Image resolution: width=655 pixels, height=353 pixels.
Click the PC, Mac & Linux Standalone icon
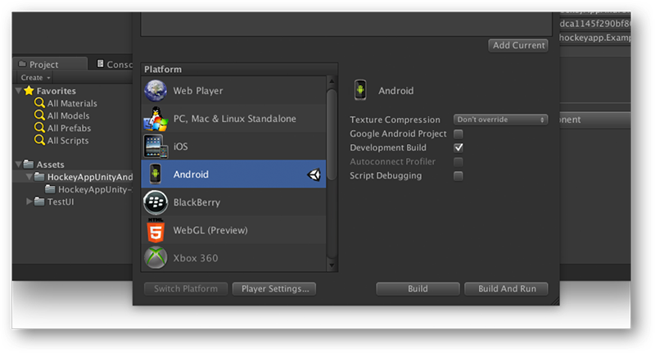click(x=156, y=119)
